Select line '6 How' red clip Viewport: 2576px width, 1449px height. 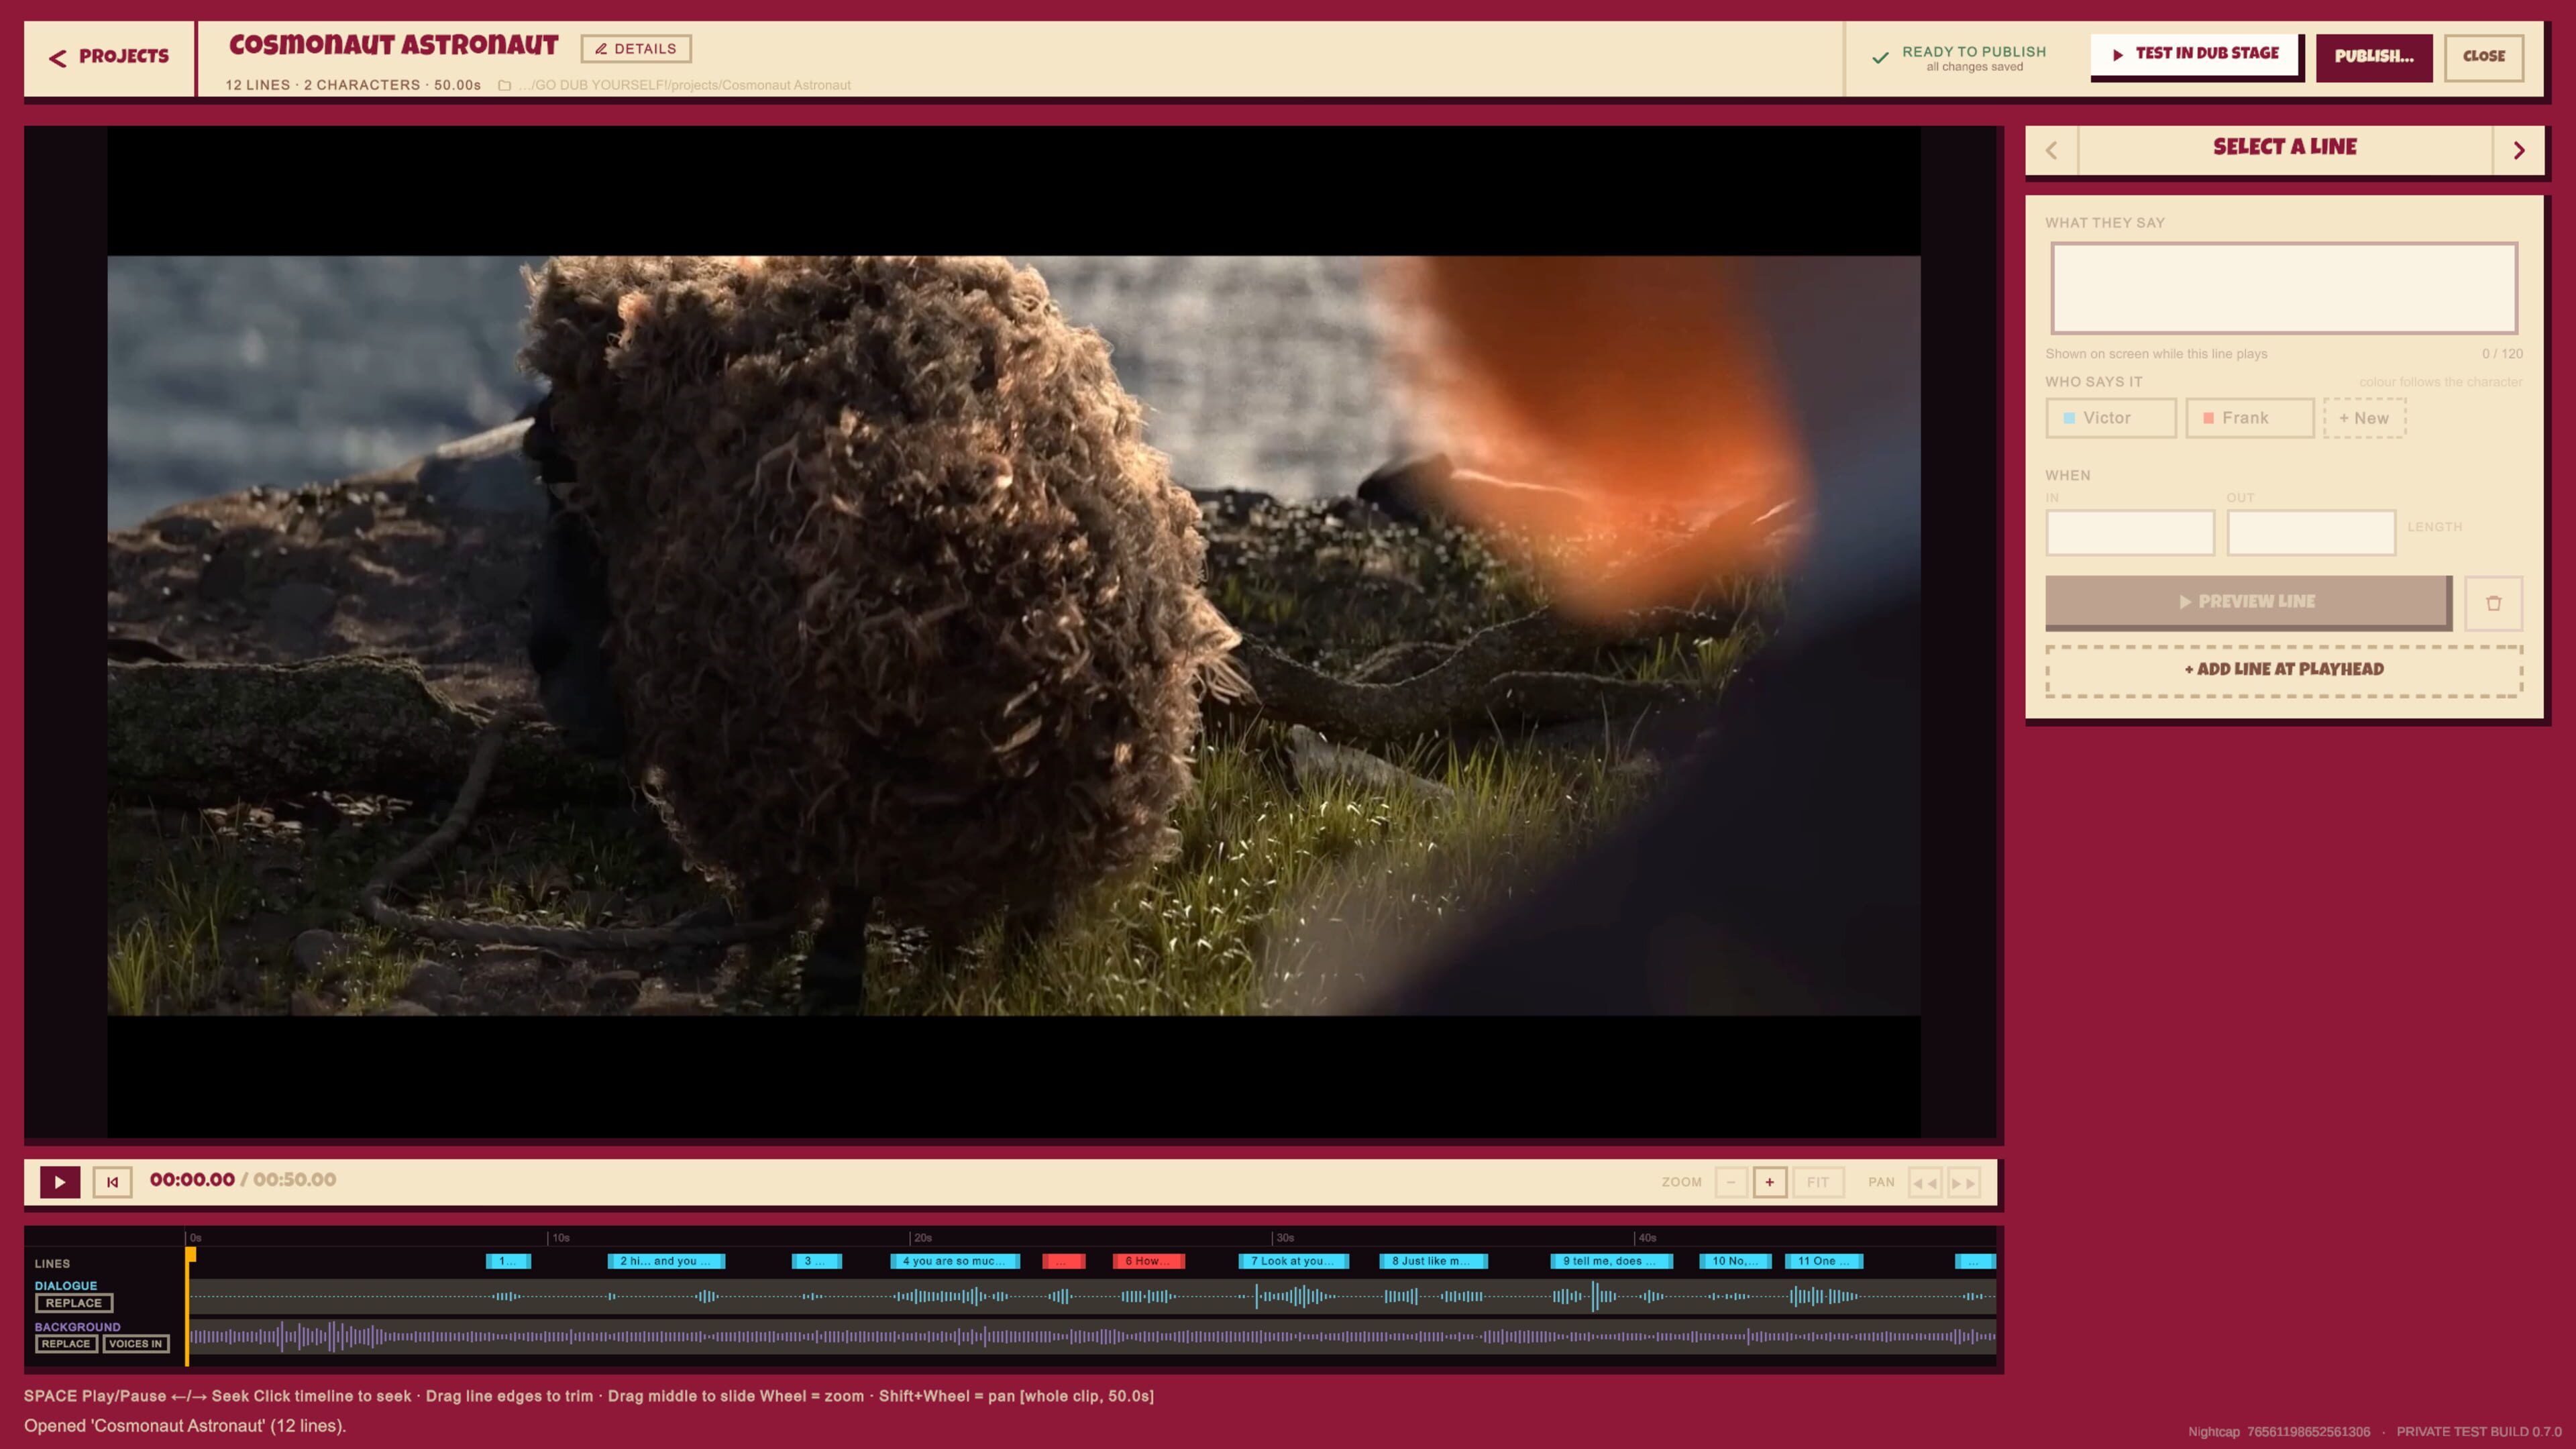click(x=1148, y=1261)
